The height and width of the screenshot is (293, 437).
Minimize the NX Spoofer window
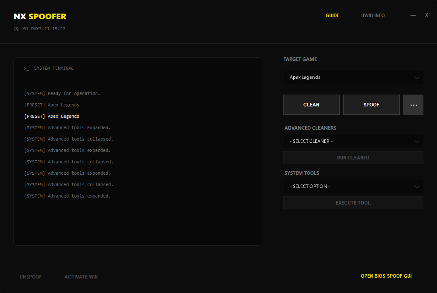(413, 15)
